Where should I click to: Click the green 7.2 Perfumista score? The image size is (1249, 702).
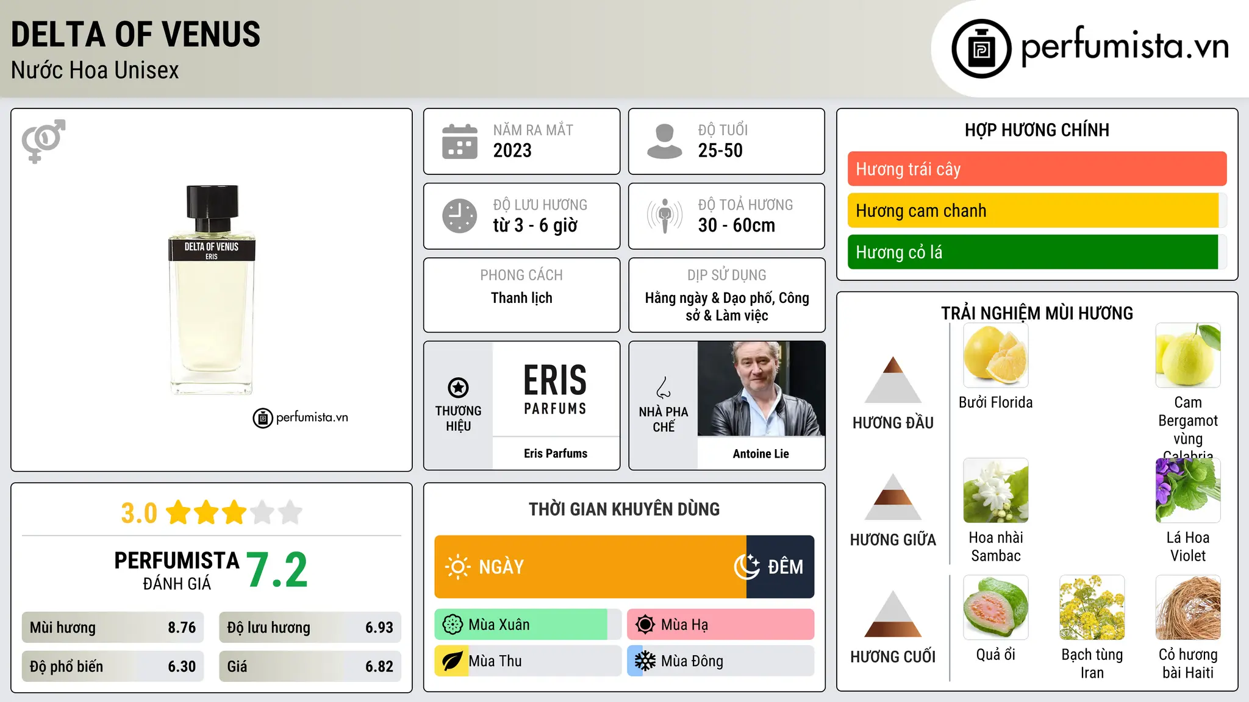277,570
